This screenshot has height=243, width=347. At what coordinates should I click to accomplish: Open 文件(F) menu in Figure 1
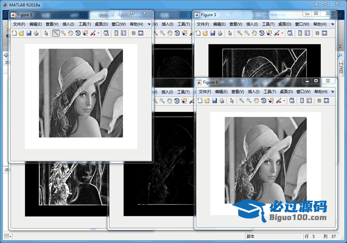[19, 24]
